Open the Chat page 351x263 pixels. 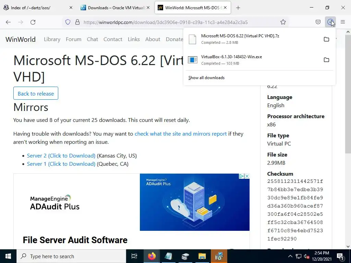pyautogui.click(x=93, y=39)
